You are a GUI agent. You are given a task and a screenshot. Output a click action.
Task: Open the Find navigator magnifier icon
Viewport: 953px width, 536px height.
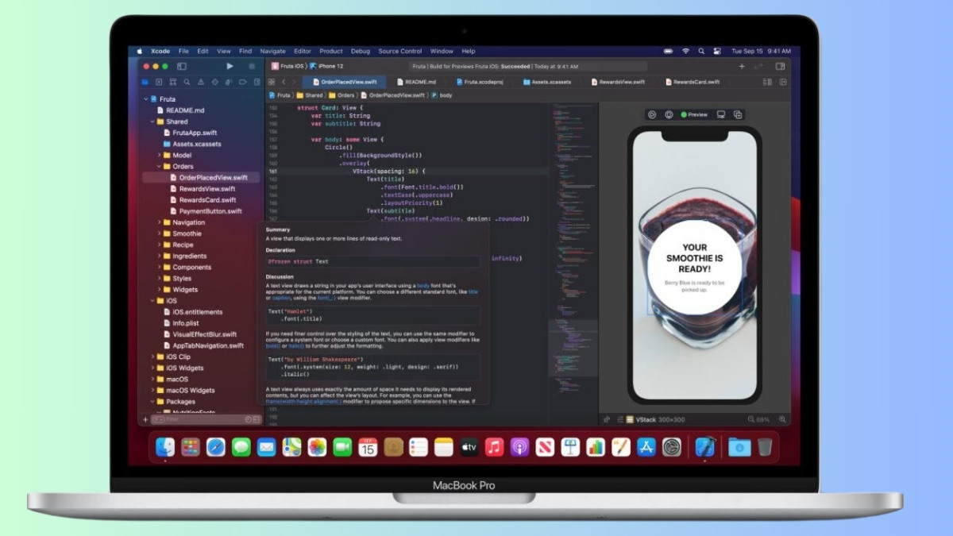[187, 82]
